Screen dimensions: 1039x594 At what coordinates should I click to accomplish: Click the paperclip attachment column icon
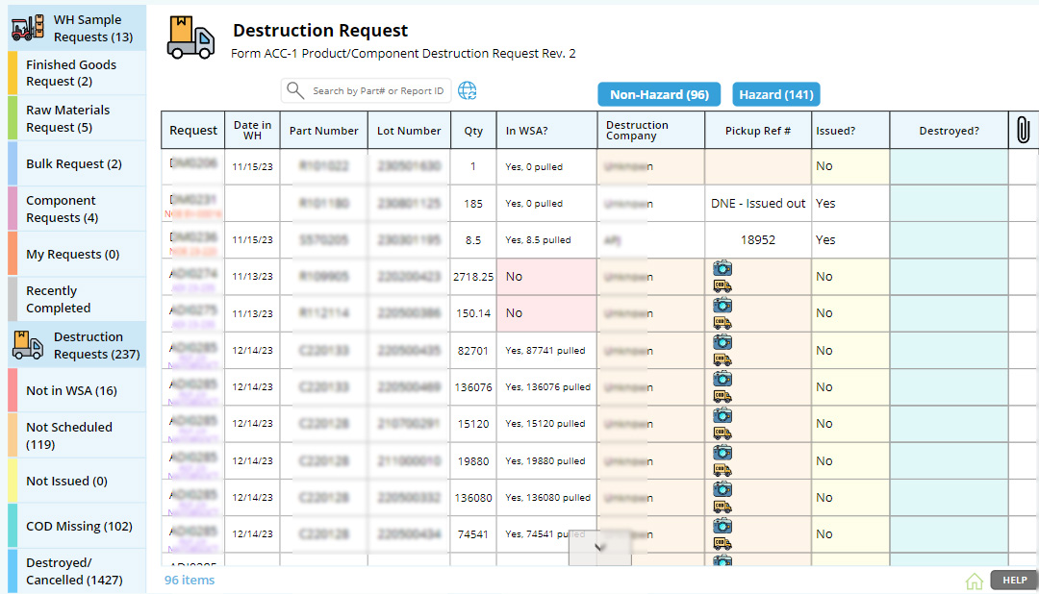coord(1023,130)
